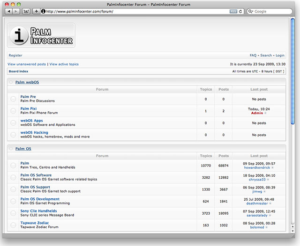The height and width of the screenshot is (246, 300).
Task: View latest post icon next to sarasotalady
Action: (x=270, y=216)
